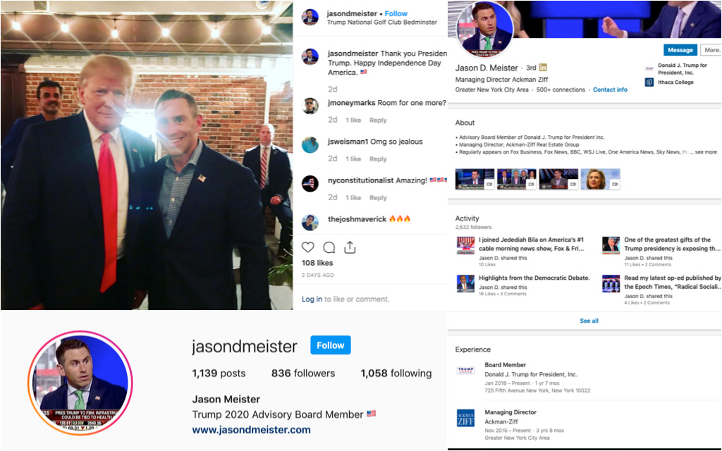Expand all activity with See all
Viewport: 722px width, 451px height.
589,321
